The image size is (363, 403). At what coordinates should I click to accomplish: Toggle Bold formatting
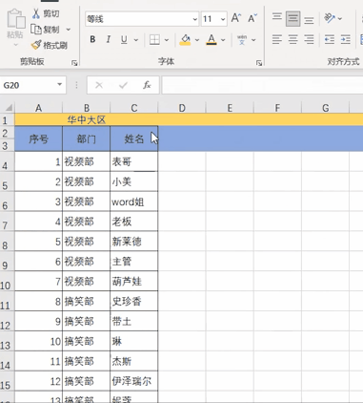tap(92, 39)
